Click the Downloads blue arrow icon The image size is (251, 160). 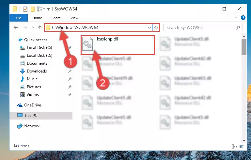pos(23,71)
